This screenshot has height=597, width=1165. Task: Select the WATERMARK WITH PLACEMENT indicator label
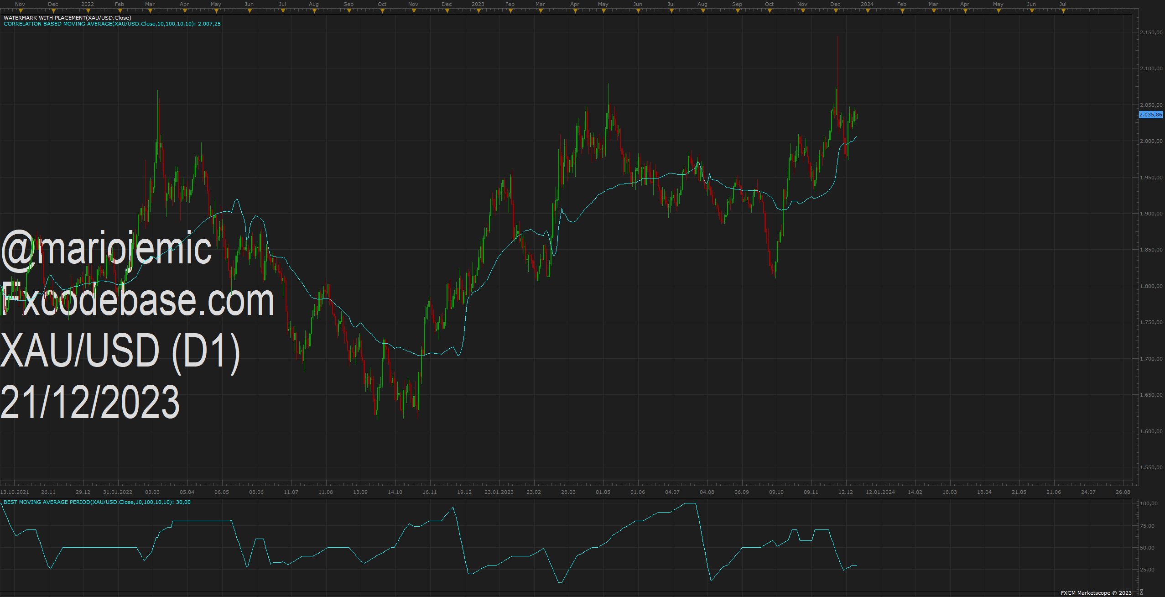point(68,18)
